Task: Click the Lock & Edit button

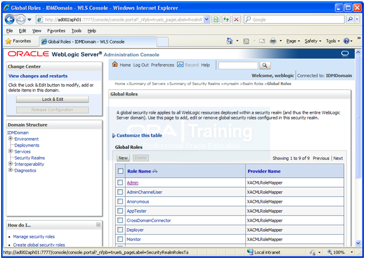Action: click(52, 99)
